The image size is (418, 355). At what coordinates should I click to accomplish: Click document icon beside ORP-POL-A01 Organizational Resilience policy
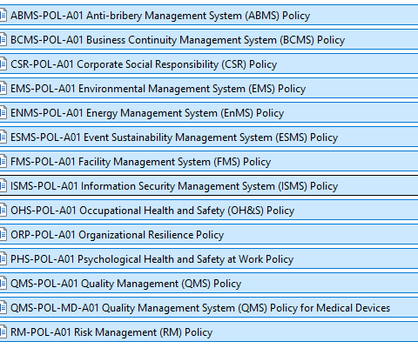tap(3, 234)
